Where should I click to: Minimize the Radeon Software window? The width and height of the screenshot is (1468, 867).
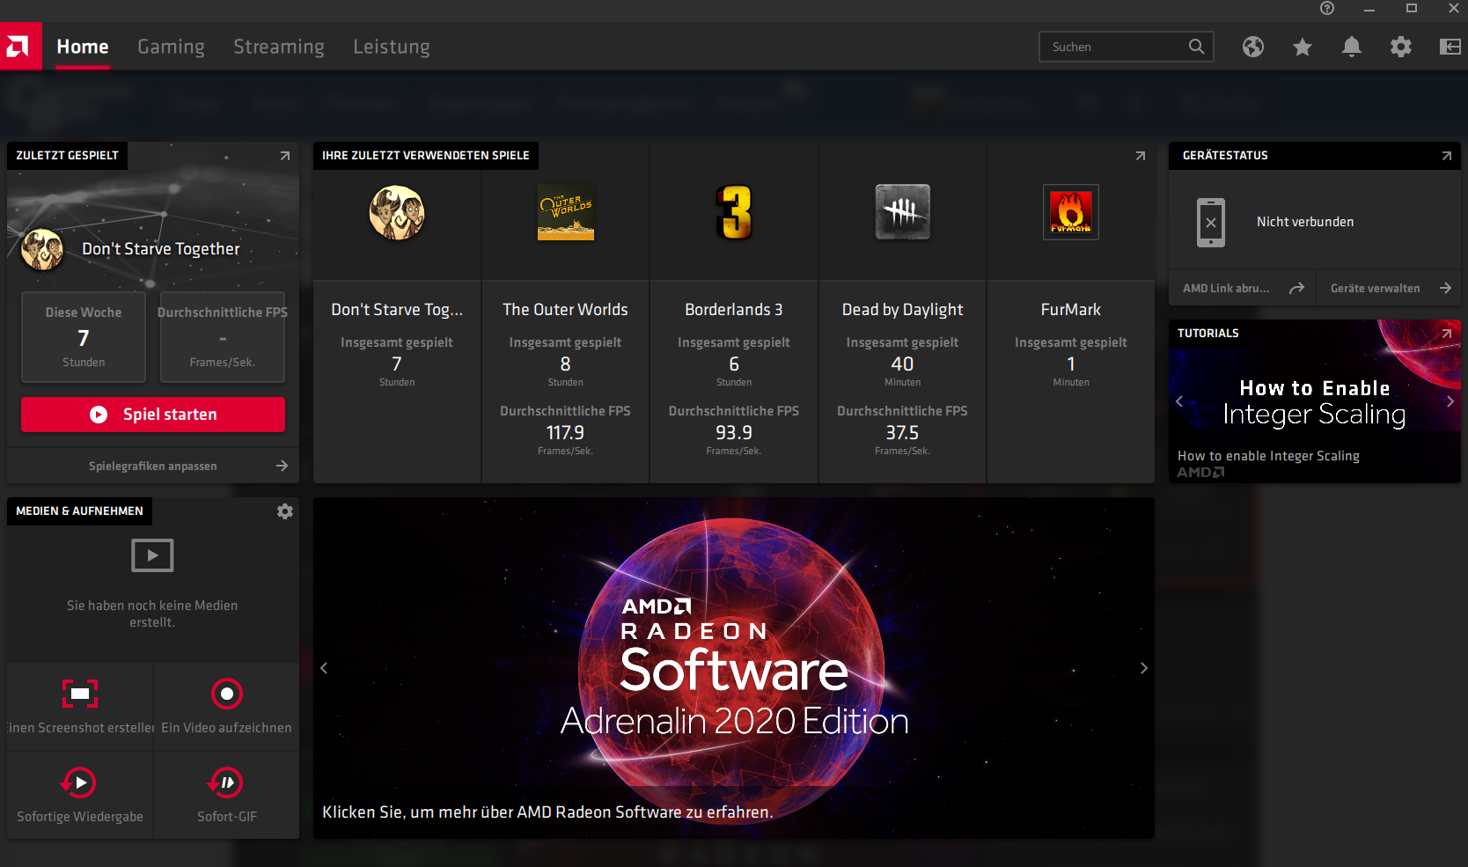tap(1369, 9)
